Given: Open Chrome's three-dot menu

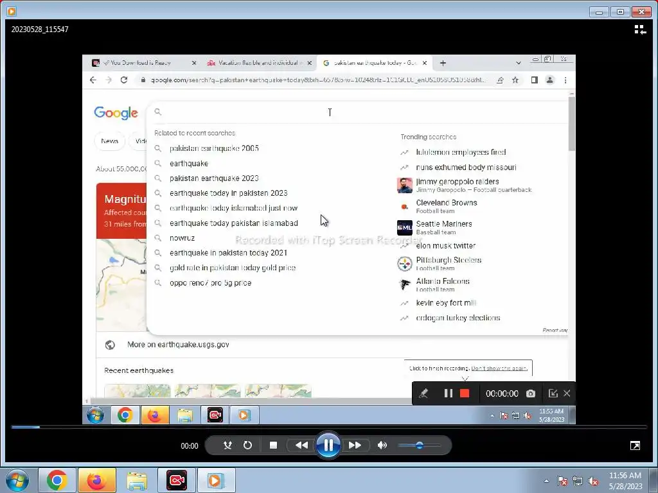Looking at the screenshot, I should click(x=565, y=80).
